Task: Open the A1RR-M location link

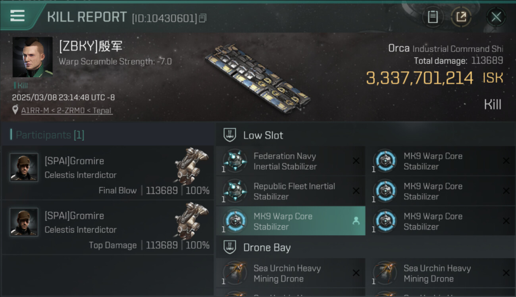Action: coord(67,110)
